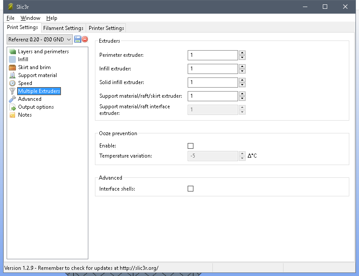Increase Perimeter extruder with up arrow
Image resolution: width=359 pixels, height=276 pixels.
(x=242, y=53)
